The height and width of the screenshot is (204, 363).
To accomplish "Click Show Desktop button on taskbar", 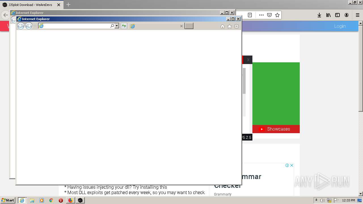I will click(x=360, y=200).
